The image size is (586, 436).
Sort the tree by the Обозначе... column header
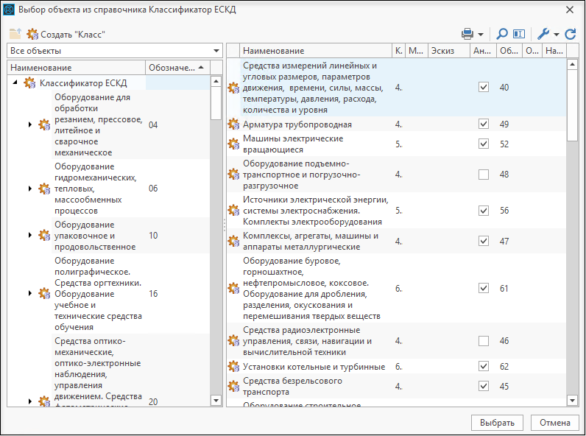click(177, 68)
